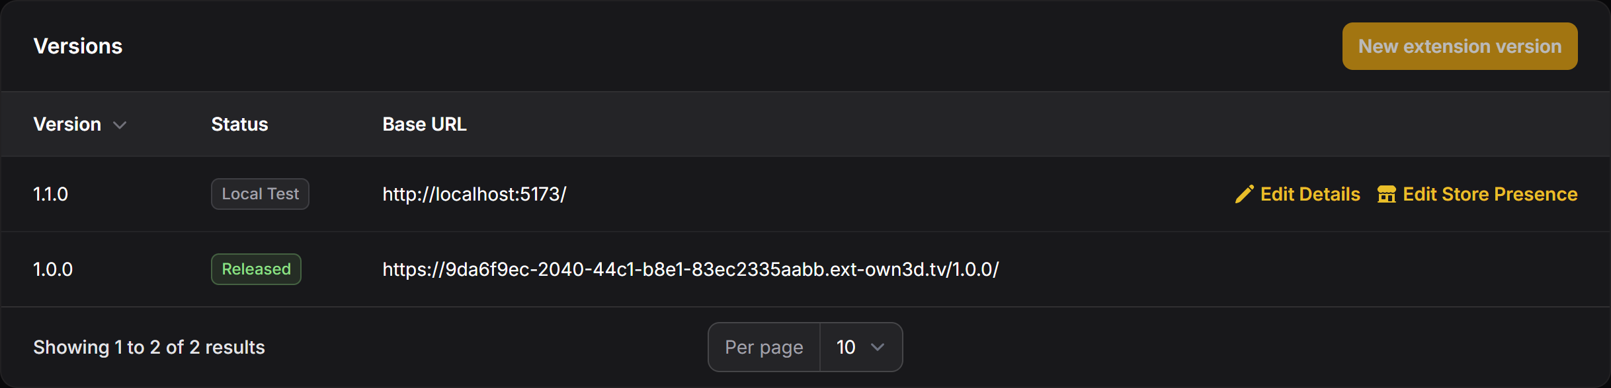
Task: Click the sort chevron next to Version
Action: [x=120, y=125]
